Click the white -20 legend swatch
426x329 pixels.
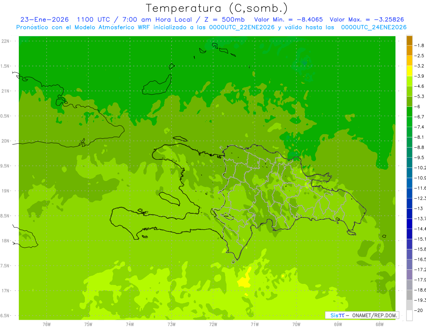coord(409,315)
